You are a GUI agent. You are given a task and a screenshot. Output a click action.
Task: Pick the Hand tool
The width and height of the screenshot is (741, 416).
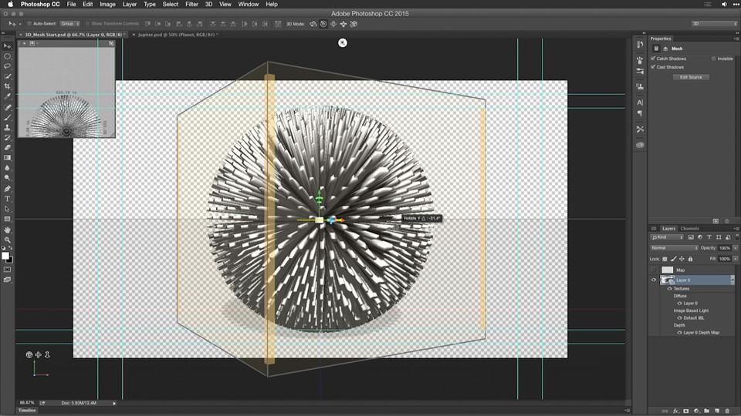(7, 230)
